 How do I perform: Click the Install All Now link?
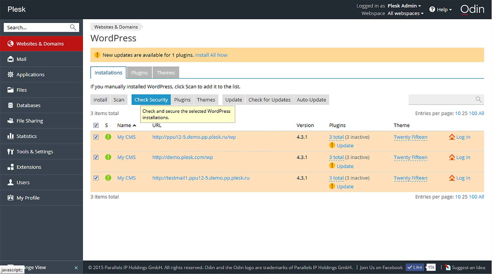(211, 55)
